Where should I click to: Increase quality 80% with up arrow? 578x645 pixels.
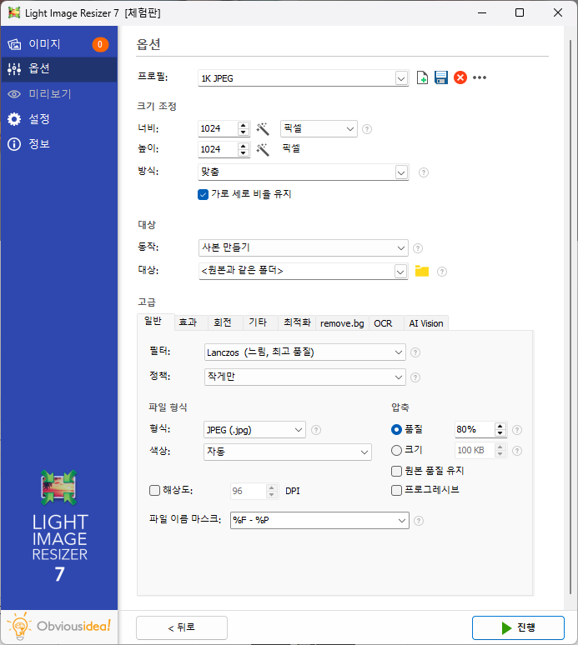click(500, 426)
